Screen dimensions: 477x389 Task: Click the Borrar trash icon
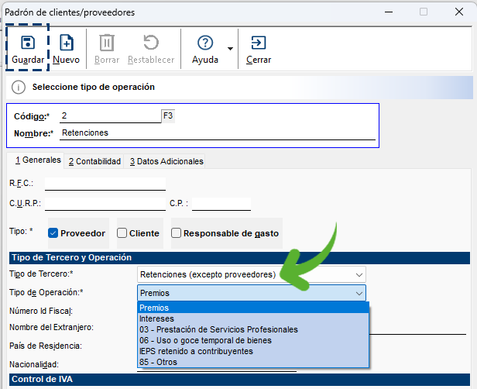pos(107,43)
